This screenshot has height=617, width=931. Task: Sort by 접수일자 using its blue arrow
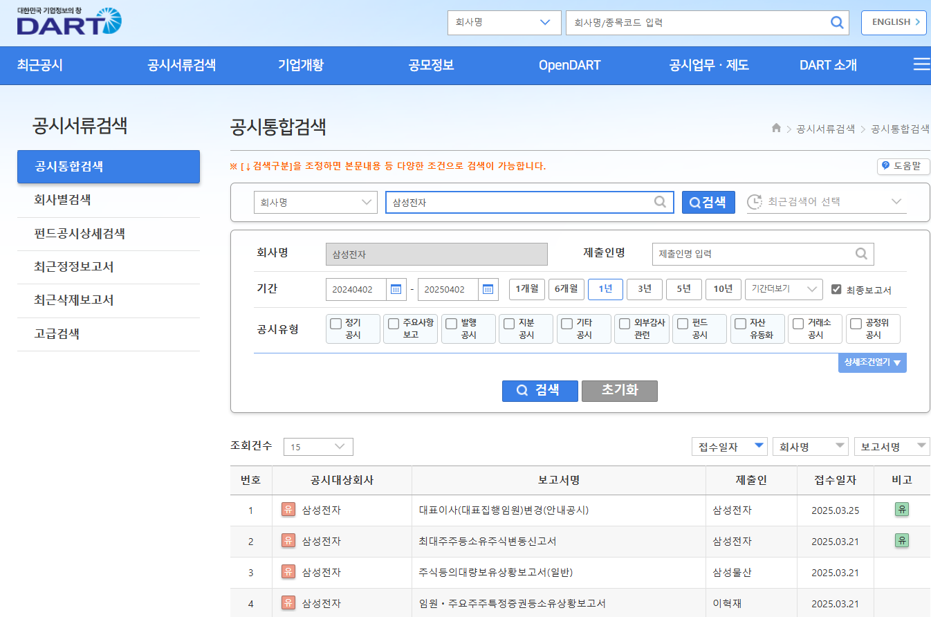[759, 446]
